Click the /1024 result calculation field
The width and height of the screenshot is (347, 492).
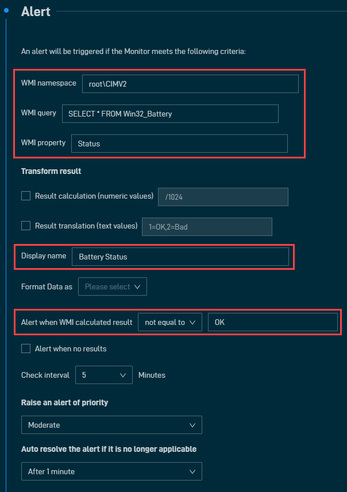(223, 197)
